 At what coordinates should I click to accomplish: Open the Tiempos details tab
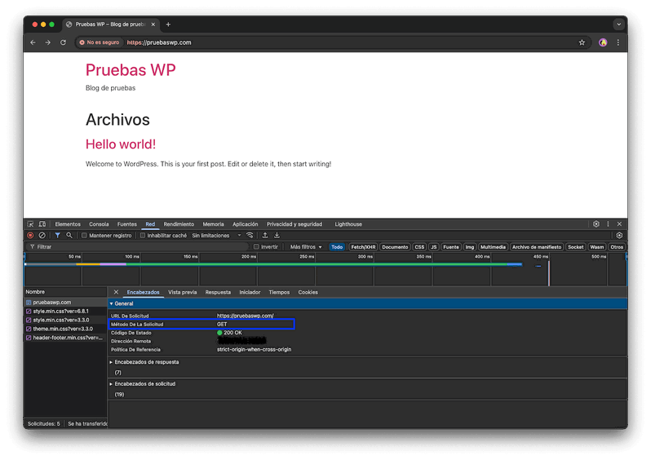click(x=279, y=292)
